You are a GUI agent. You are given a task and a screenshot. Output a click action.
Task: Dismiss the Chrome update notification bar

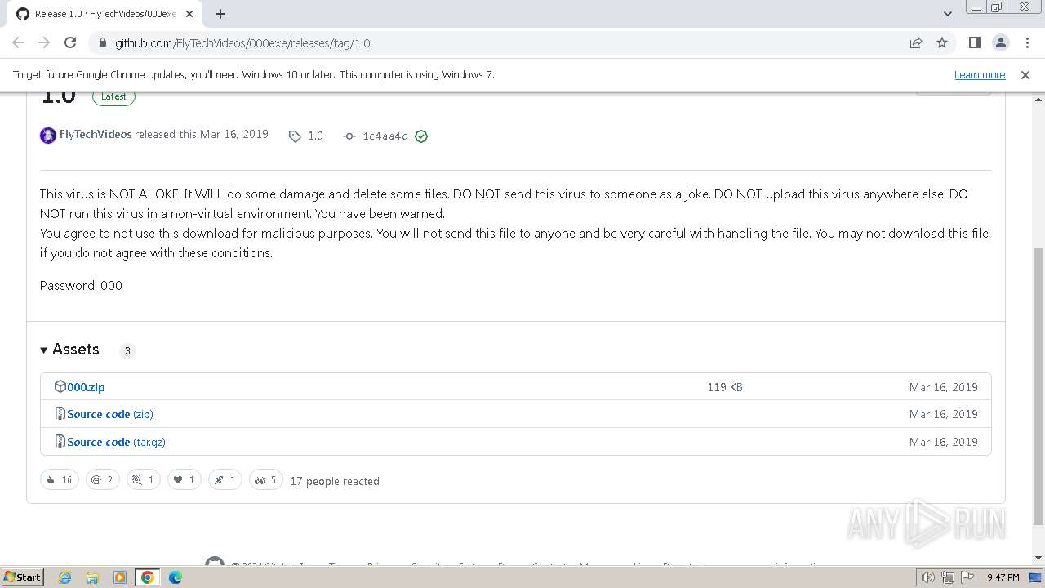[x=1025, y=74]
